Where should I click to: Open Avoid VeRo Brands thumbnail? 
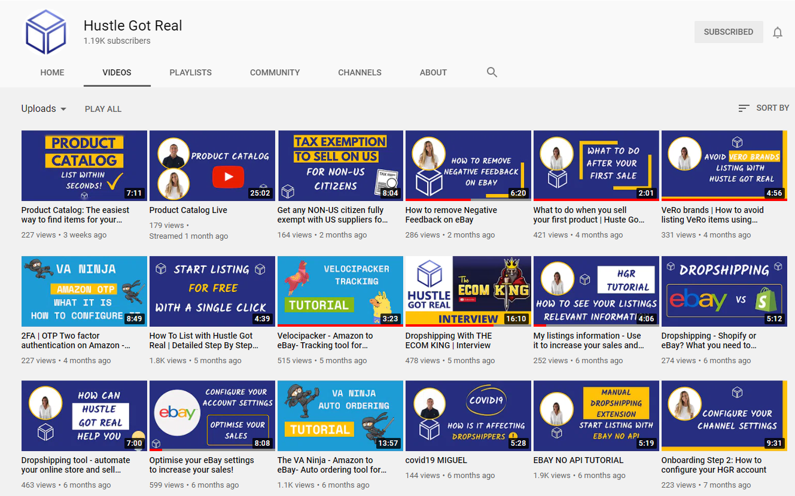(x=724, y=166)
